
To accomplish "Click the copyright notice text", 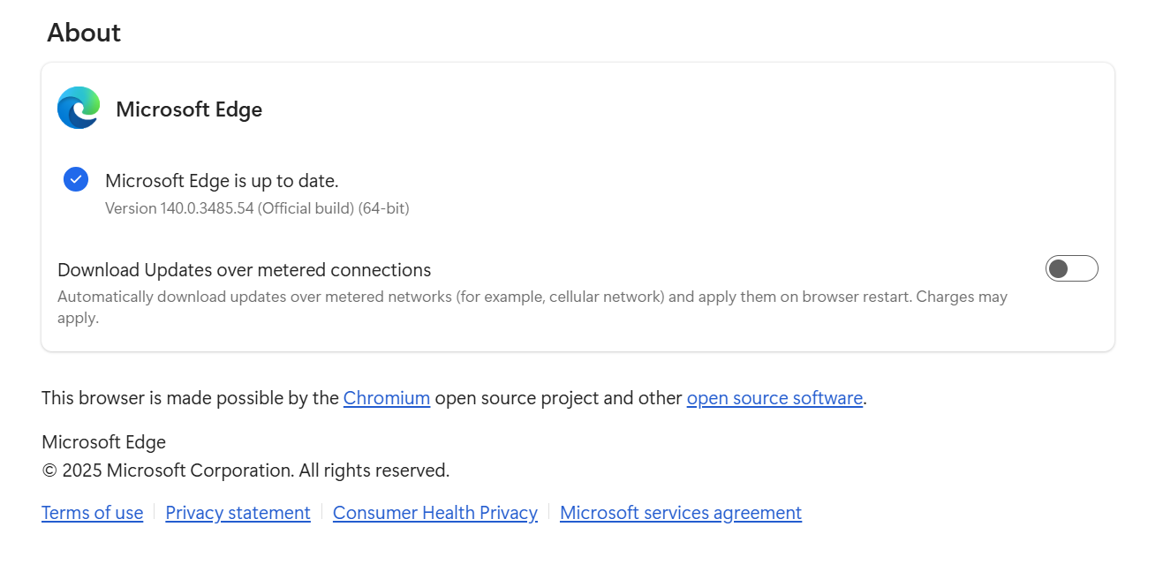I will [245, 470].
